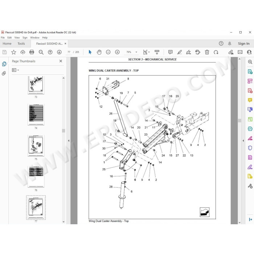Switch to the Home tab

[x=7, y=44]
